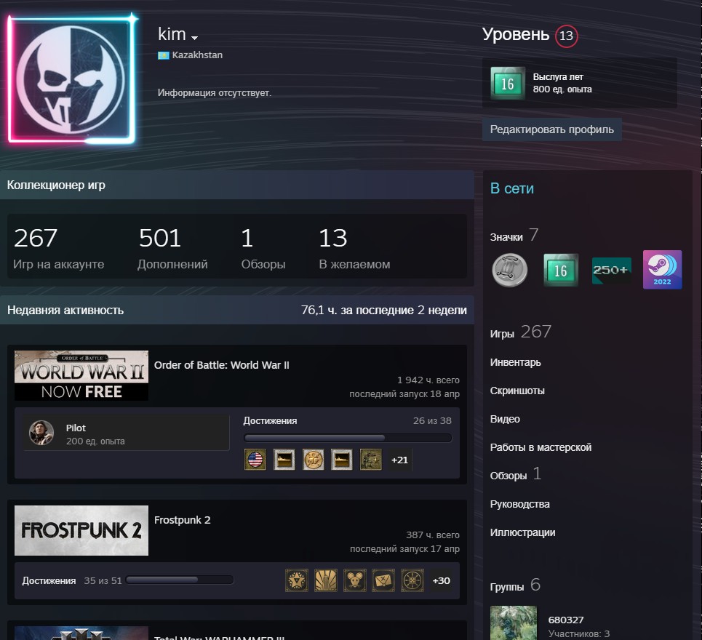Click the 387 ч. всего playtime text
Viewport: 702px width, 640px height.
[433, 535]
